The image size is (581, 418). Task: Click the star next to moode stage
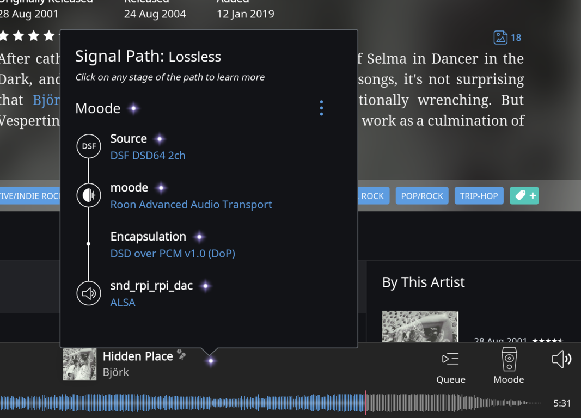pyautogui.click(x=161, y=188)
